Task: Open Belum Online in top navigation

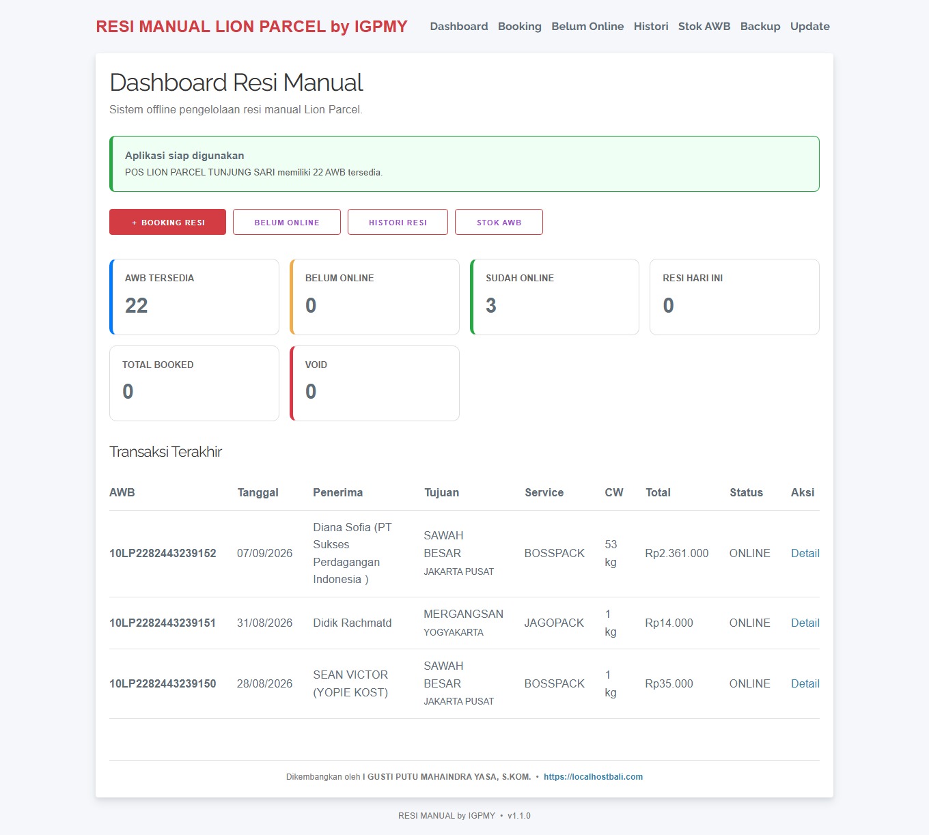Action: pyautogui.click(x=587, y=27)
